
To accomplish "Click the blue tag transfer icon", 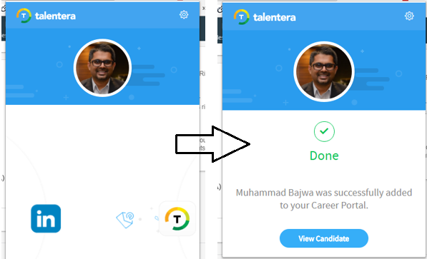I will pos(125,220).
